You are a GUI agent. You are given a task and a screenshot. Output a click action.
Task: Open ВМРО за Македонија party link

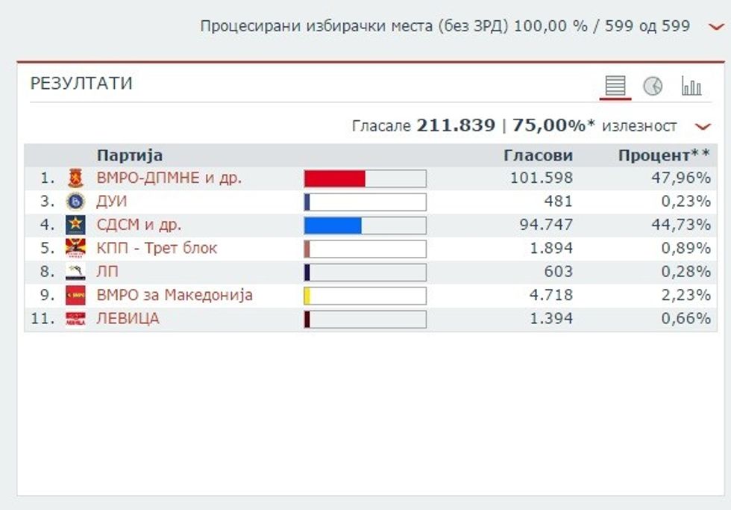pyautogui.click(x=175, y=295)
